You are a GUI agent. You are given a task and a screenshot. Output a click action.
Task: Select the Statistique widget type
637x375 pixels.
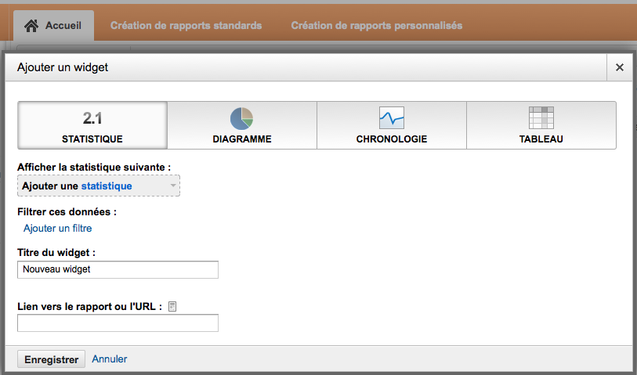pyautogui.click(x=92, y=125)
